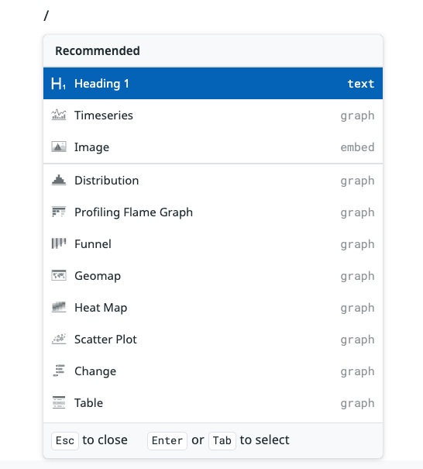Insert a Geomap graph item
This screenshot has height=469, width=423.
[x=213, y=275]
